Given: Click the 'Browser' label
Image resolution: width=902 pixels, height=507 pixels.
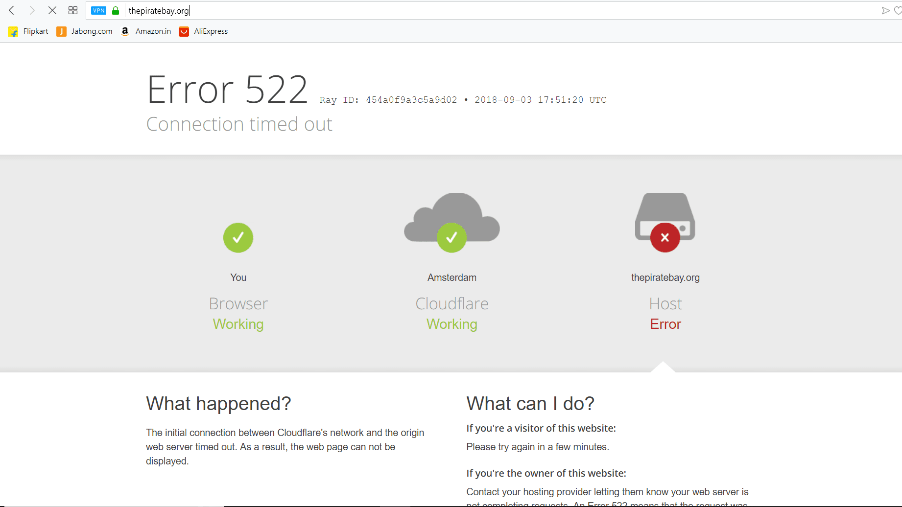Looking at the screenshot, I should click(238, 304).
